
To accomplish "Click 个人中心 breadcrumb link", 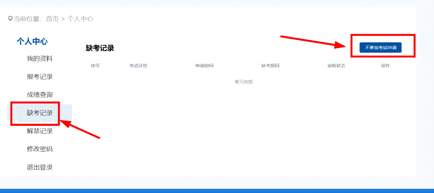I will (x=81, y=19).
